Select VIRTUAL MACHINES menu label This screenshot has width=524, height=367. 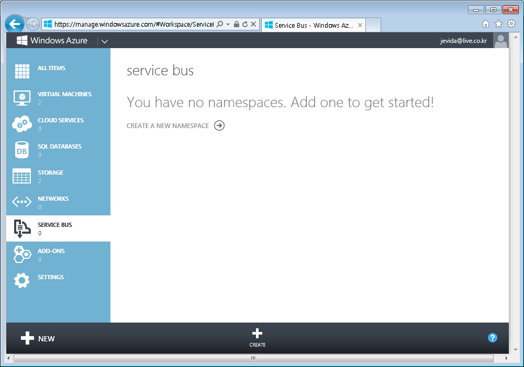64,94
